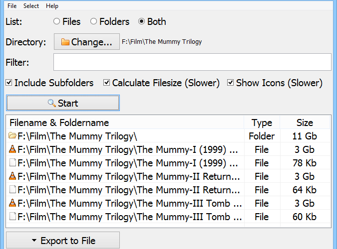Toggle Show Icons (Slower) checkbox
This screenshot has height=249, width=337.
(x=230, y=83)
